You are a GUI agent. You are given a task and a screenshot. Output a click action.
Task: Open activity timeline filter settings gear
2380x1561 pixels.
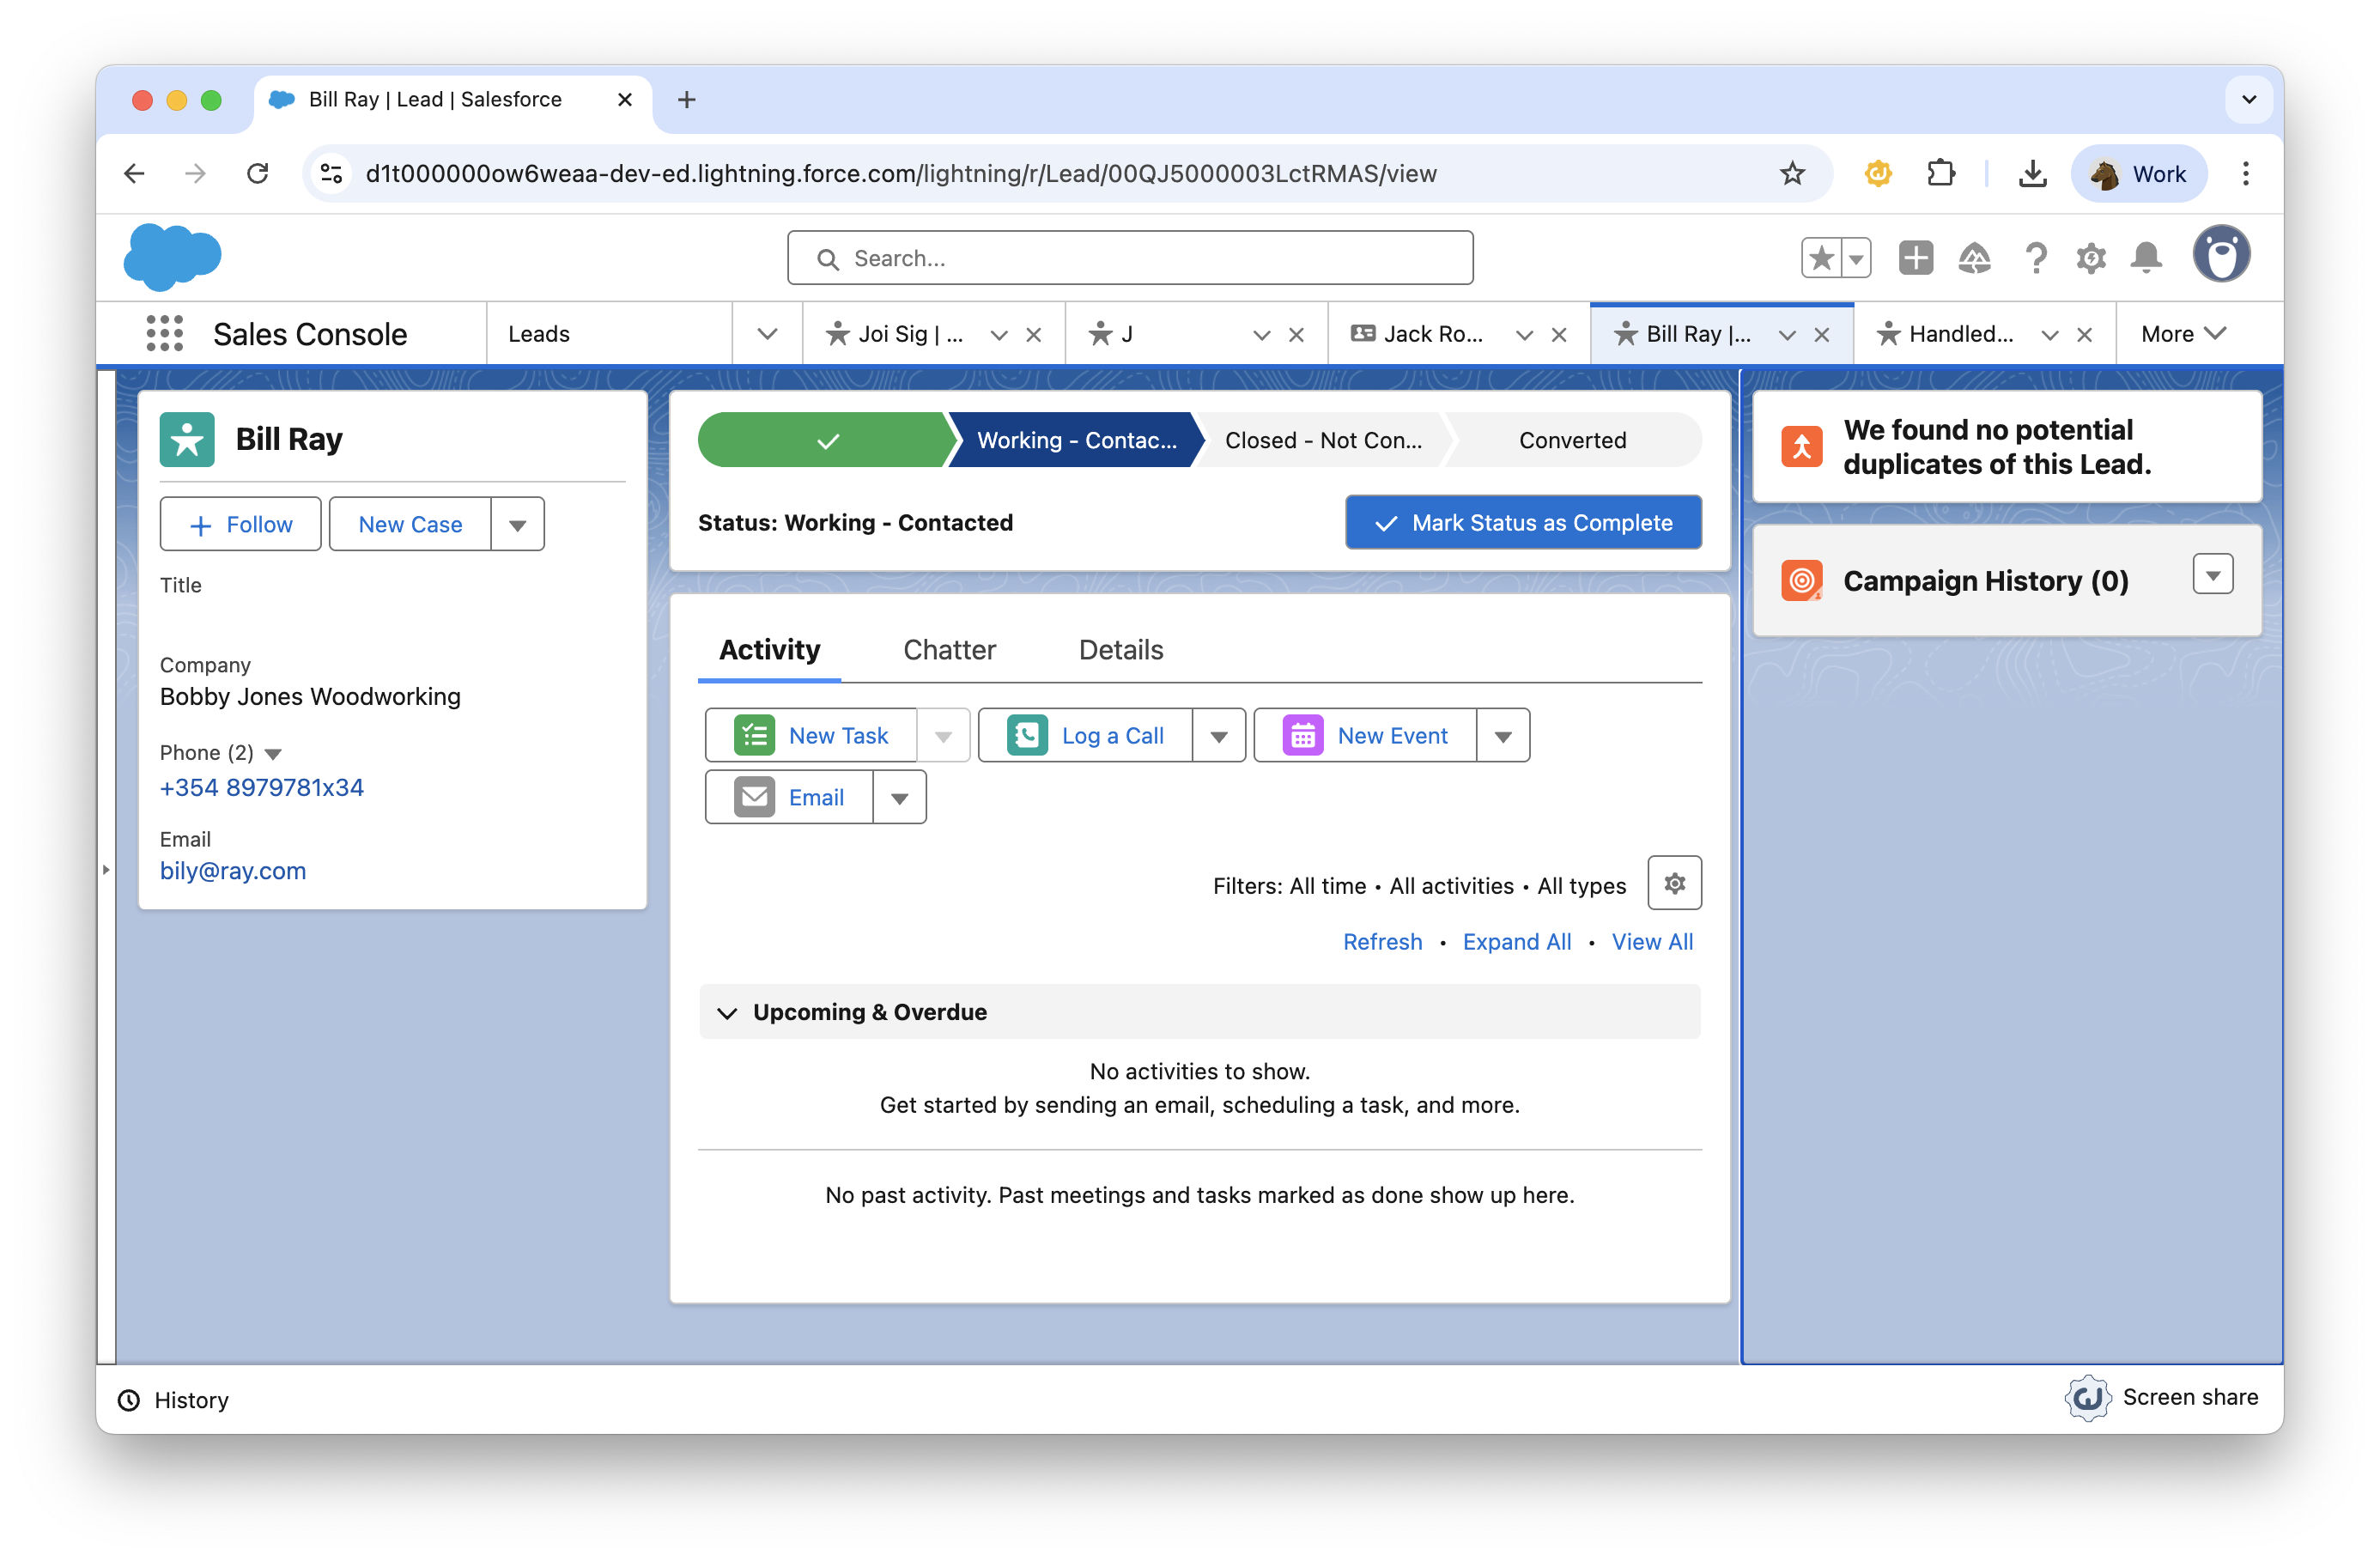pyautogui.click(x=1674, y=883)
